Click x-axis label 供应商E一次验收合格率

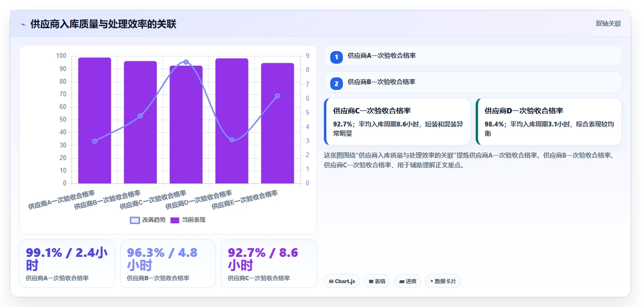[245, 199]
